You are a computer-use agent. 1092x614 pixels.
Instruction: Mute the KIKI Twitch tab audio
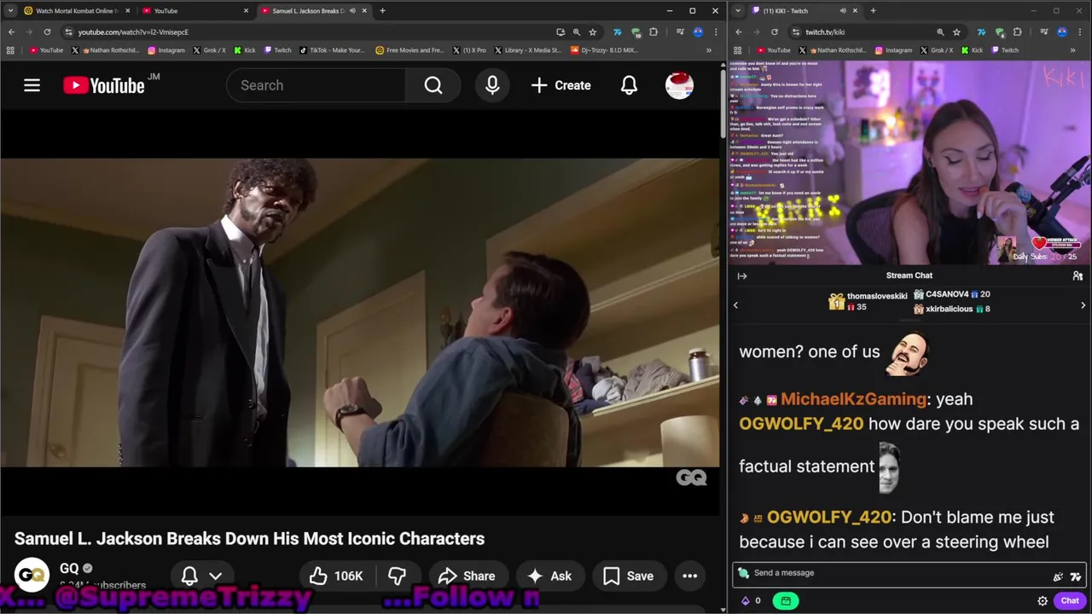842,11
